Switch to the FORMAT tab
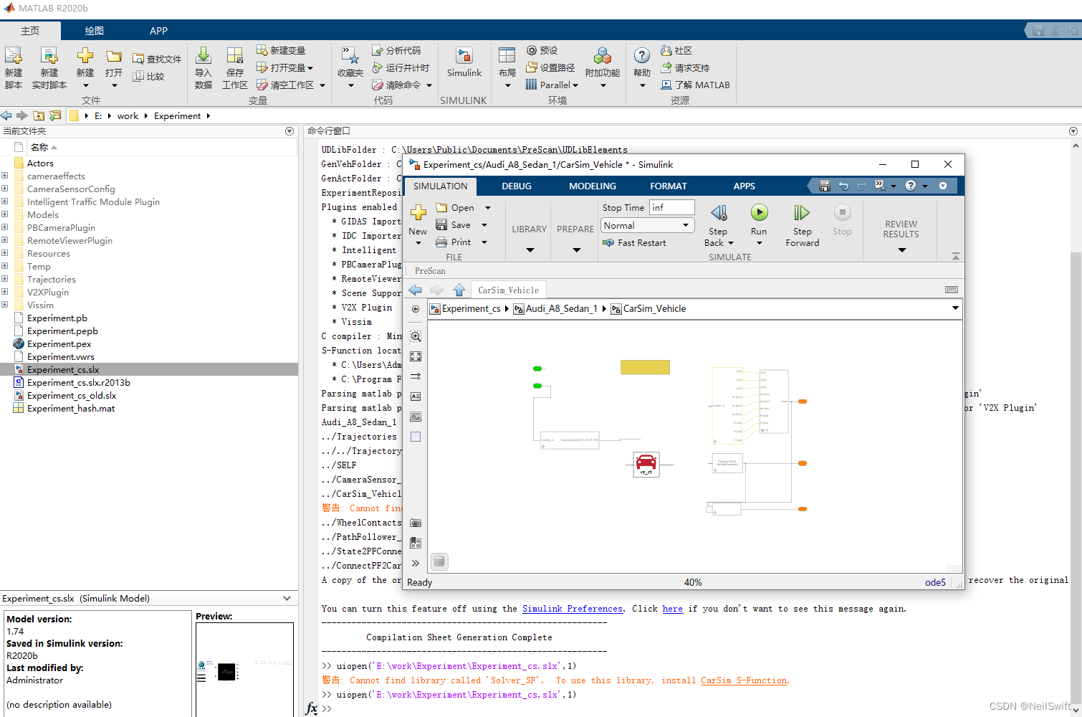 tap(669, 186)
